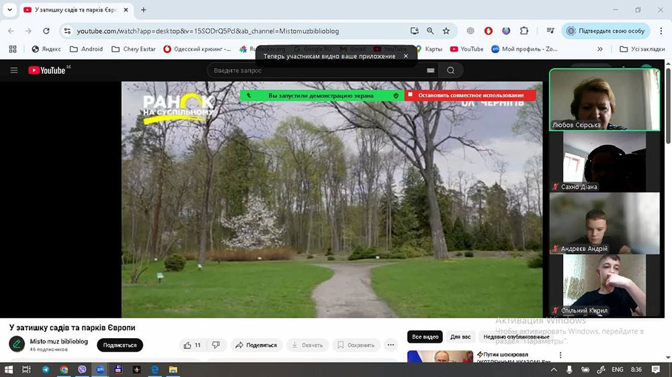Open Chrome three-dot menu
The width and height of the screenshot is (672, 377).
coord(661,31)
